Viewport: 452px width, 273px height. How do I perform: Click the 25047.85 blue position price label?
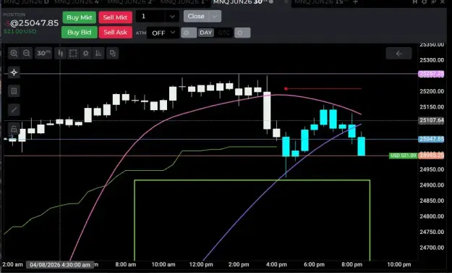coord(431,139)
